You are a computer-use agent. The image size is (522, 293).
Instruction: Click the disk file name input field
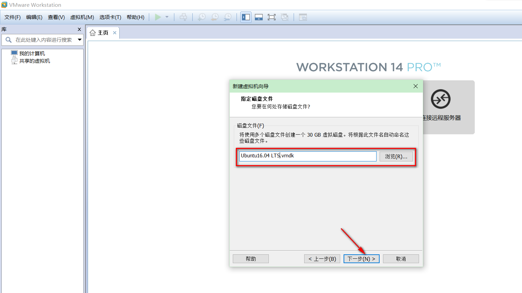pos(307,156)
